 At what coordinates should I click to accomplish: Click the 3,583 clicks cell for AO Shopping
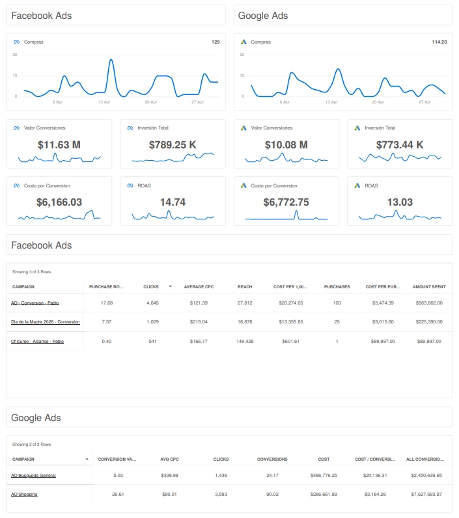(221, 495)
